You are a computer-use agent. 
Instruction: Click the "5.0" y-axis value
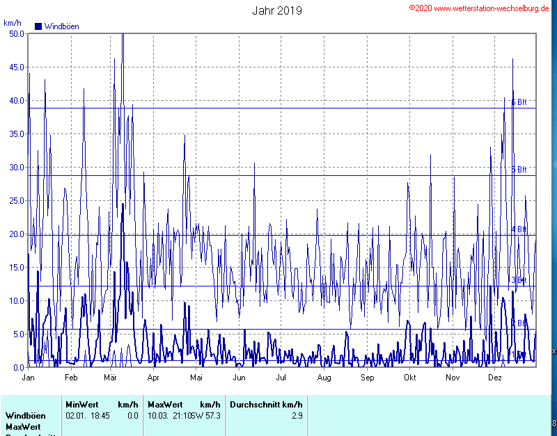pyautogui.click(x=19, y=334)
